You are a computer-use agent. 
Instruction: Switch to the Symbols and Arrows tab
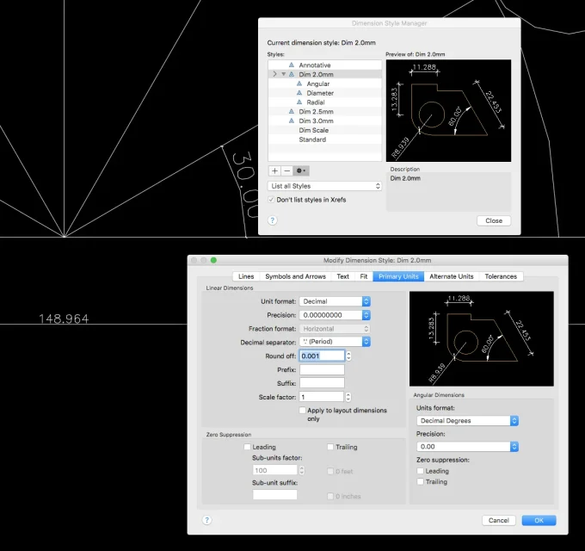click(x=295, y=276)
